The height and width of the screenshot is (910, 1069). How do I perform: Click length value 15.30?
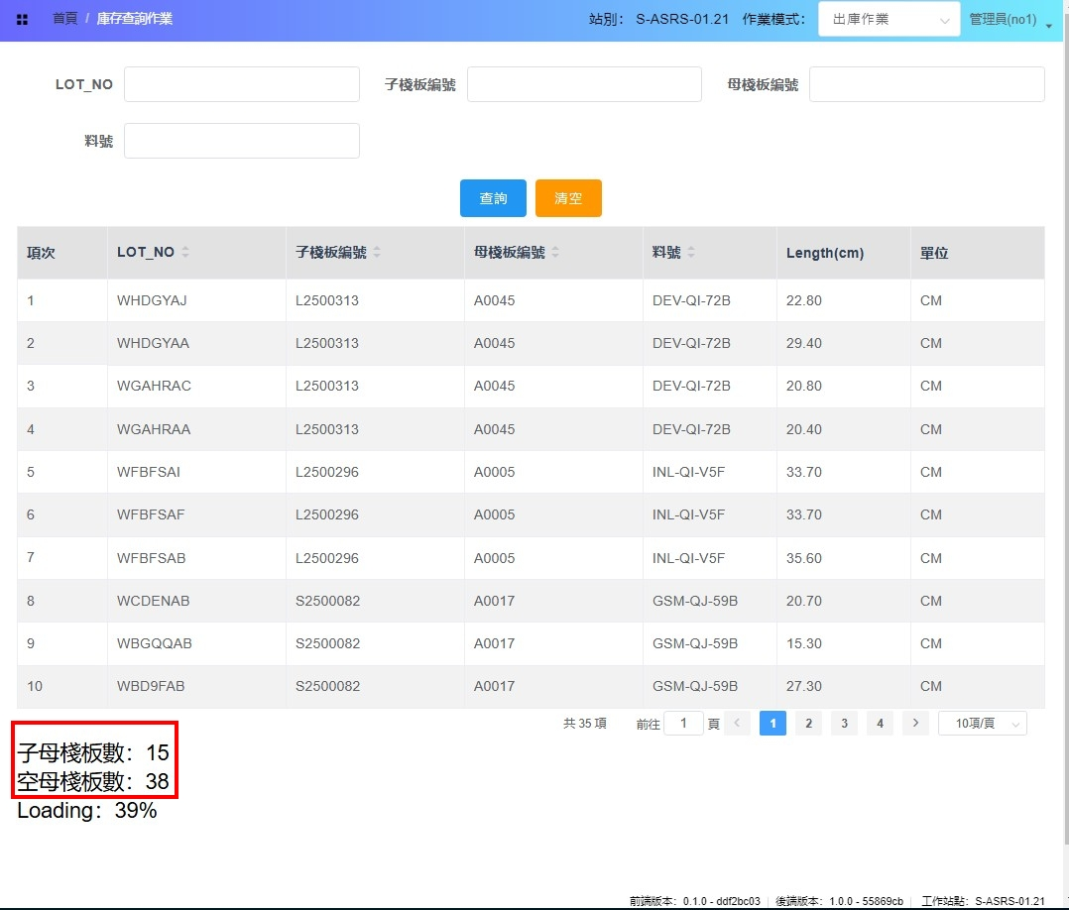pos(804,643)
